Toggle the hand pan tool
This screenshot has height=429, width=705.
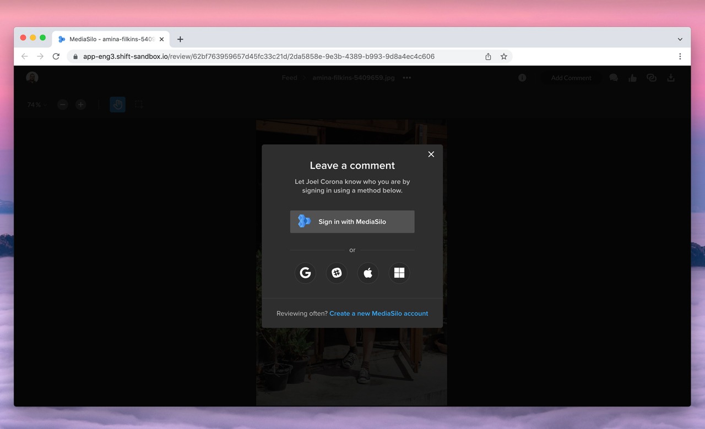pyautogui.click(x=117, y=105)
